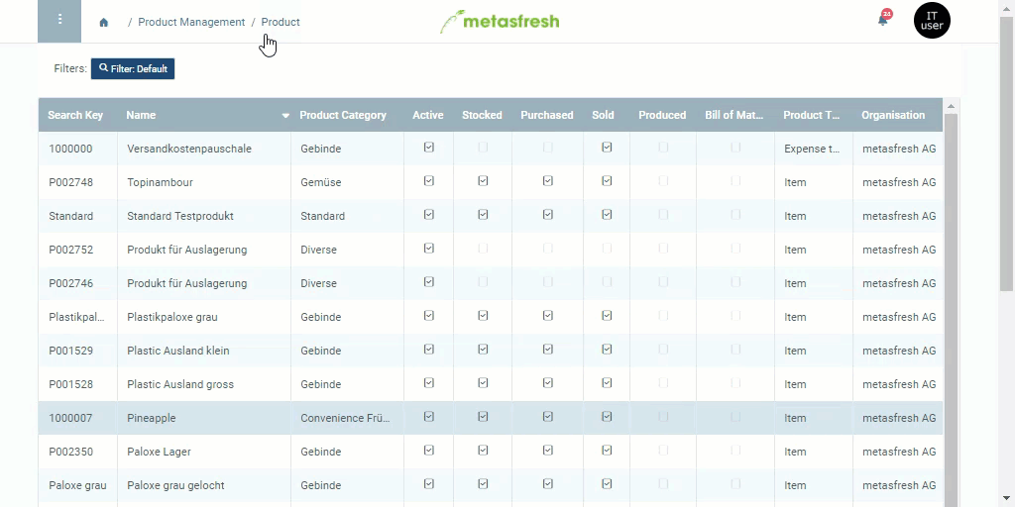Sort by Product Category column header
This screenshot has height=507, width=1015.
point(342,115)
